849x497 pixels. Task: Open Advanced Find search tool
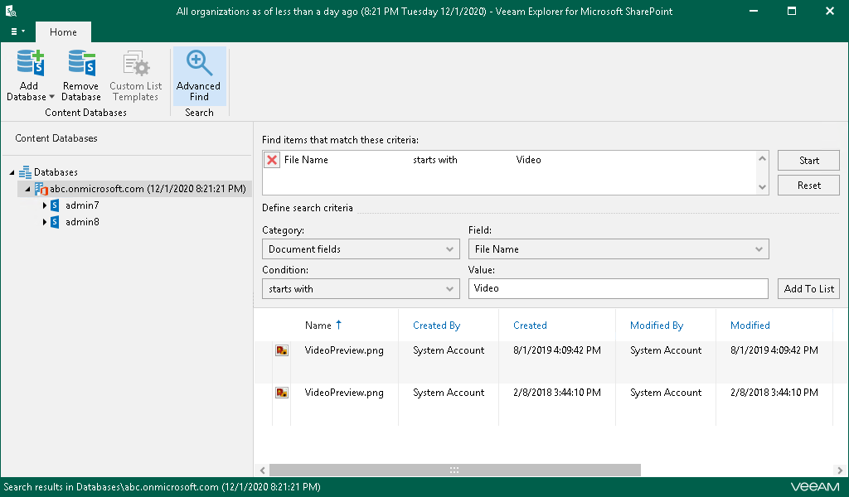(199, 76)
